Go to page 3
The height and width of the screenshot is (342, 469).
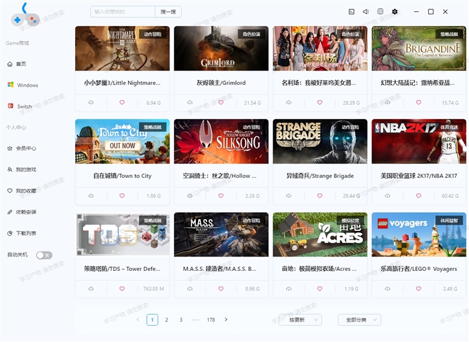[x=181, y=320]
